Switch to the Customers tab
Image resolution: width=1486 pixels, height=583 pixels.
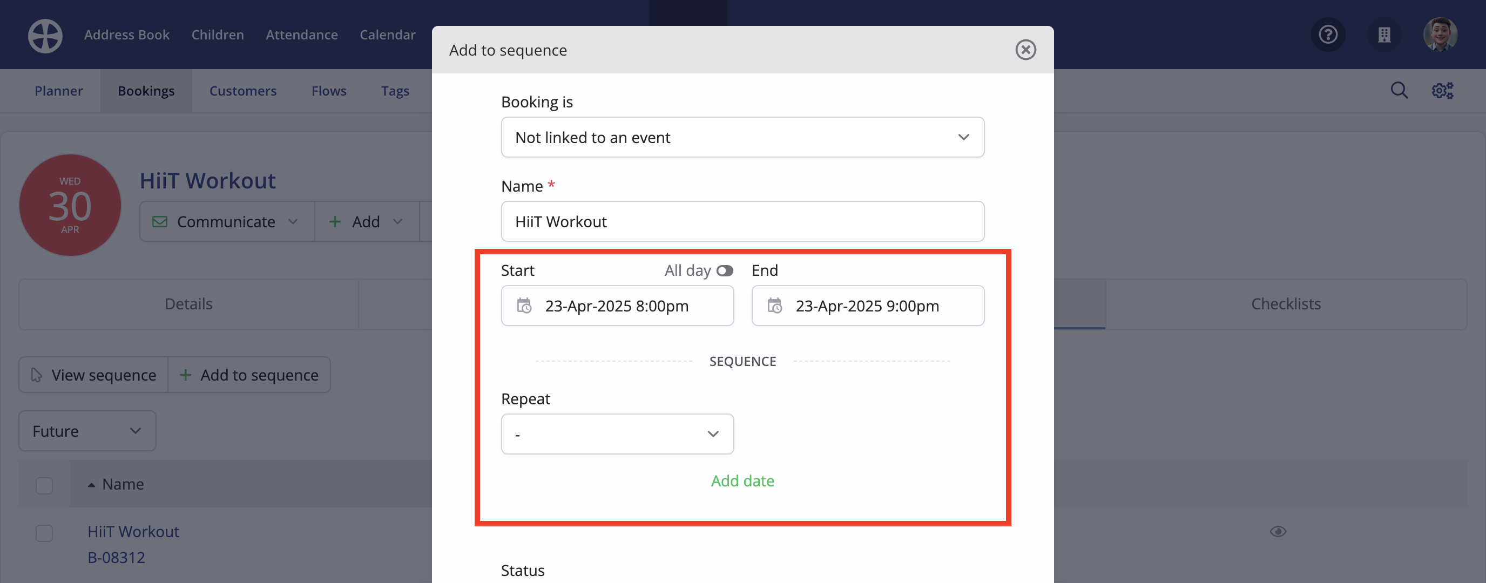243,91
